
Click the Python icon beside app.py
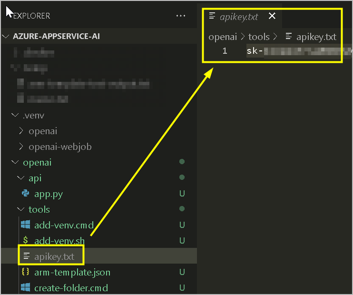(25, 194)
